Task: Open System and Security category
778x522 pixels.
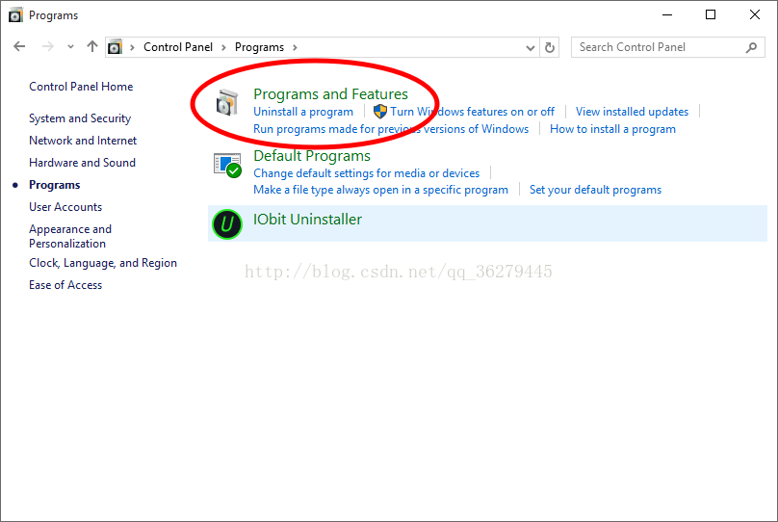Action: tap(80, 118)
